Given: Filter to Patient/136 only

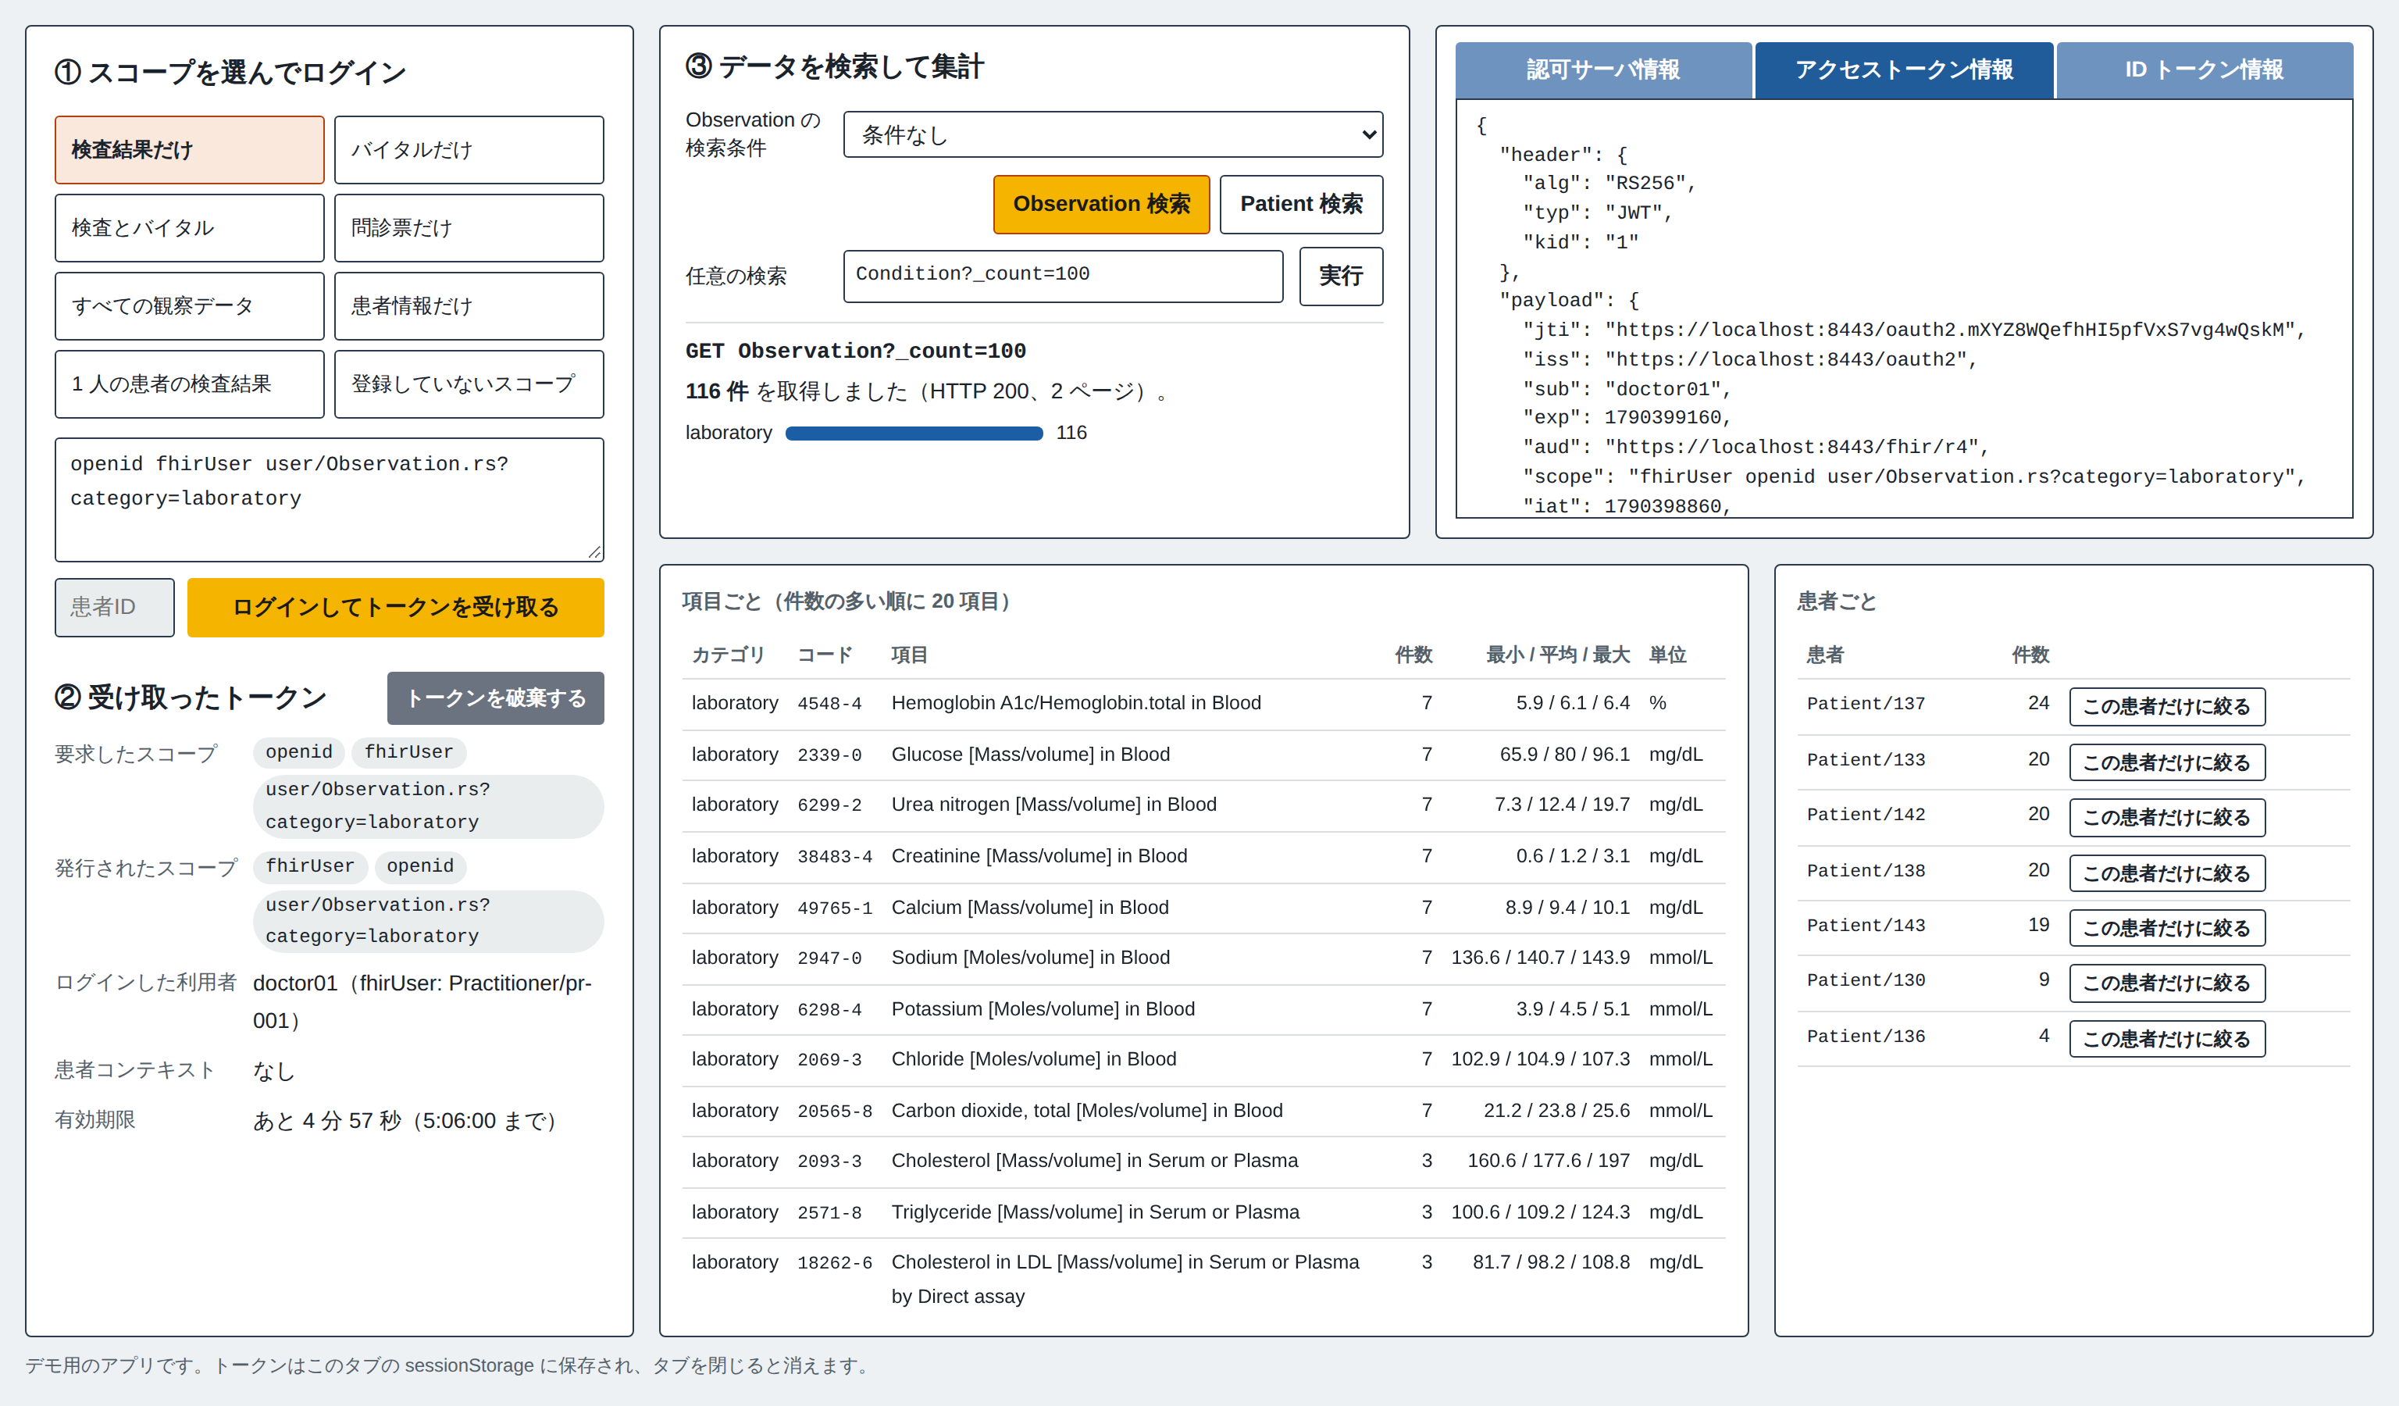Looking at the screenshot, I should tap(2167, 1039).
